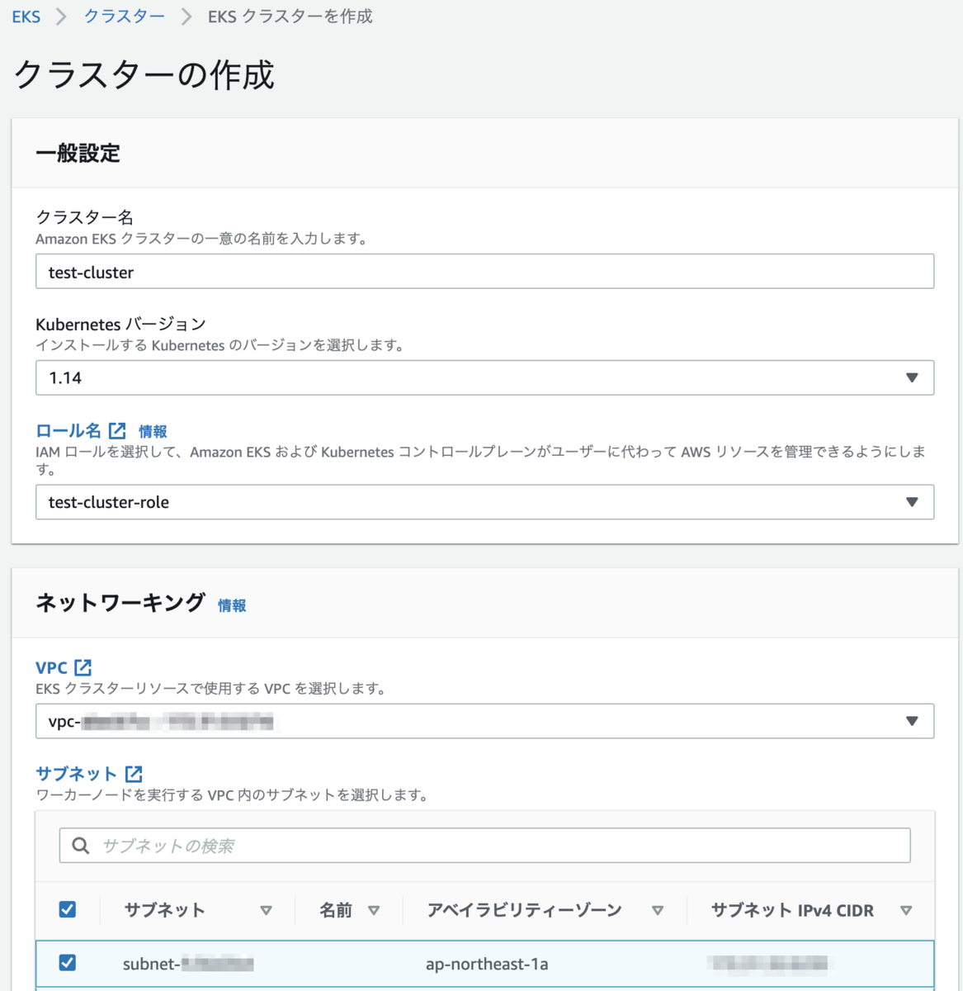The height and width of the screenshot is (991, 963).
Task: Click the 一般設定 section heading
Action: pyautogui.click(x=78, y=154)
